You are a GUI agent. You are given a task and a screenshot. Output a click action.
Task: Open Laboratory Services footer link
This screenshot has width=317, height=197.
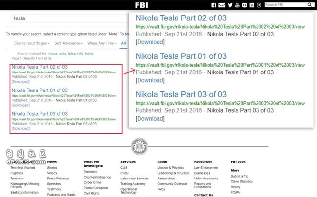(135, 179)
